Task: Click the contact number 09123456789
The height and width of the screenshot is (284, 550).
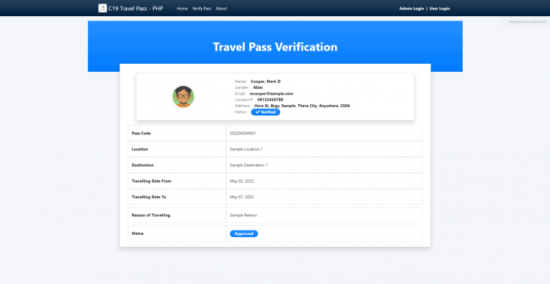Action: point(270,100)
